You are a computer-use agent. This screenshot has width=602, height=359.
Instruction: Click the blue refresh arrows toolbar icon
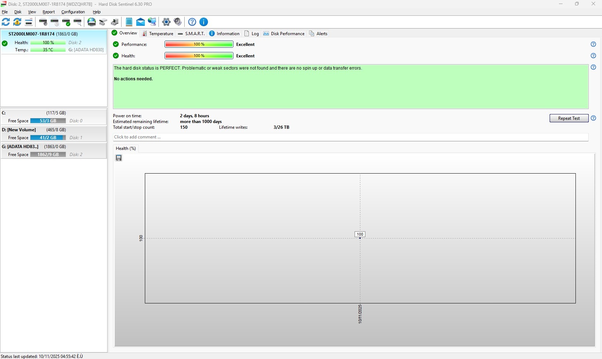tap(6, 22)
